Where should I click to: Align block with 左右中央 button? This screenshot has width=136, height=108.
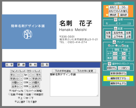[118, 33]
